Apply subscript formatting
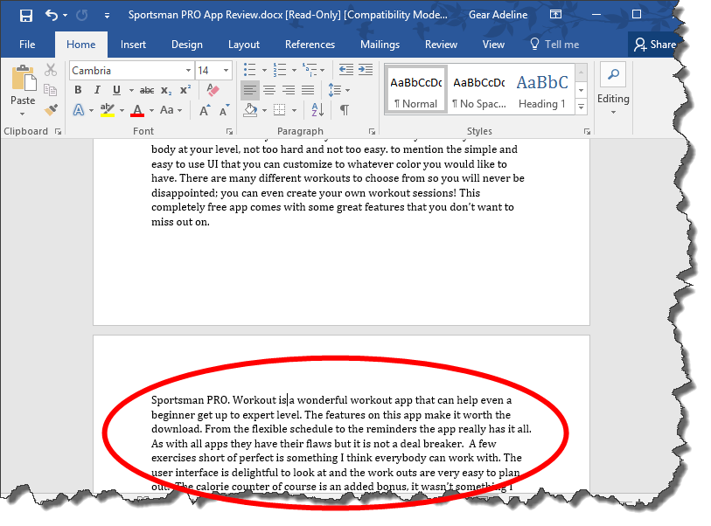This screenshot has height=526, width=711. pyautogui.click(x=164, y=90)
